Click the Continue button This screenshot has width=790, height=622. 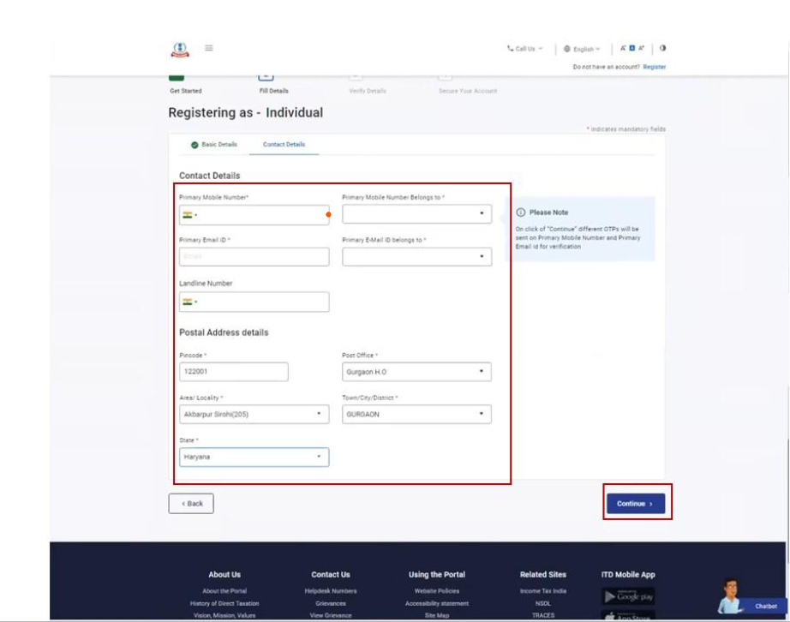click(634, 504)
